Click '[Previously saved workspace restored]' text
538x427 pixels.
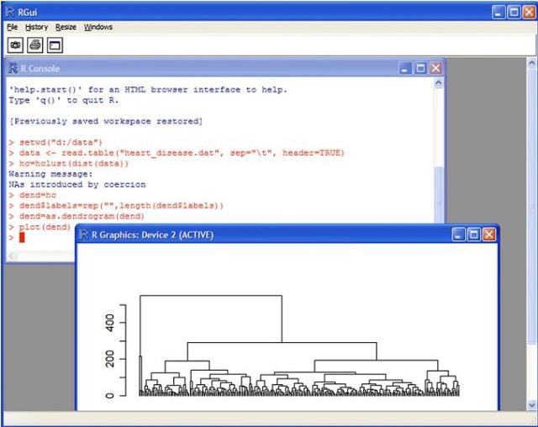(106, 121)
